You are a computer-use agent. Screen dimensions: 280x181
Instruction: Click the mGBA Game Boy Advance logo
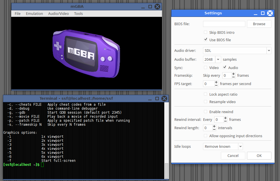point(86,54)
